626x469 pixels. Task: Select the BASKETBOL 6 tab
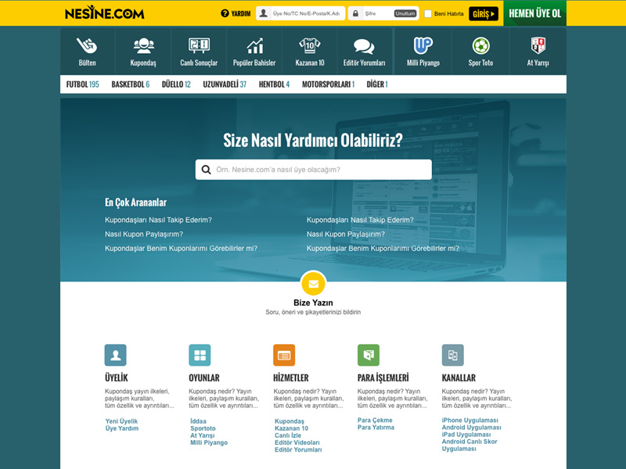(x=131, y=84)
